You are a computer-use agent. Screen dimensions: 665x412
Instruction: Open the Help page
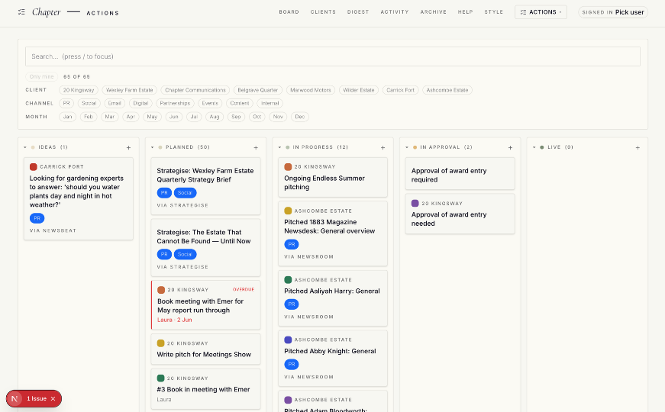pos(465,12)
